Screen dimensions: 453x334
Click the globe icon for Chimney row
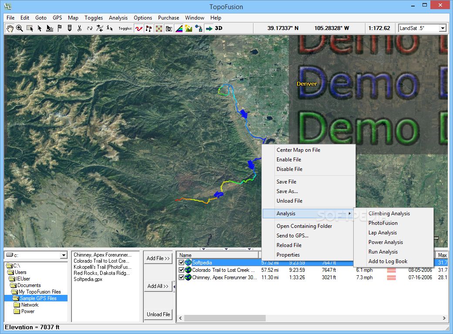pyautogui.click(x=188, y=277)
